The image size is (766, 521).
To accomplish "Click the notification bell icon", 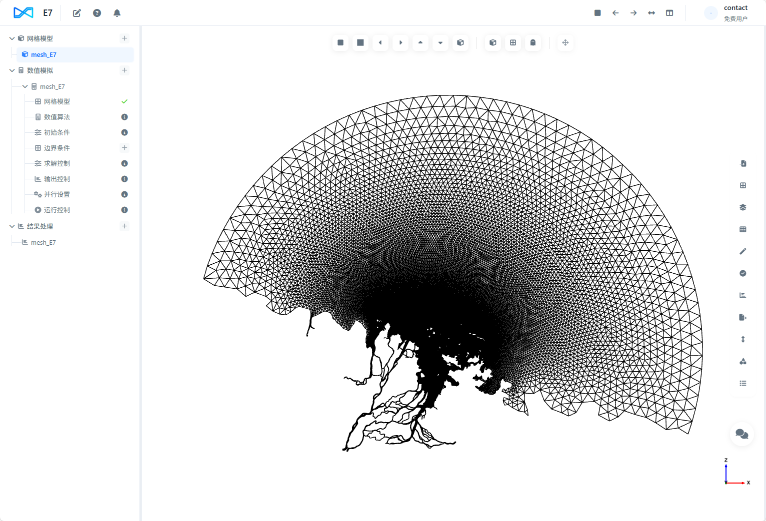I will pyautogui.click(x=117, y=13).
